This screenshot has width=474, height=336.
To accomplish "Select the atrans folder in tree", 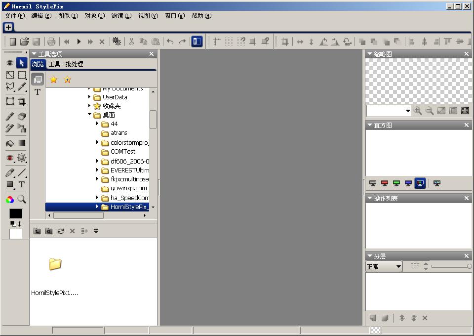I will 118,133.
